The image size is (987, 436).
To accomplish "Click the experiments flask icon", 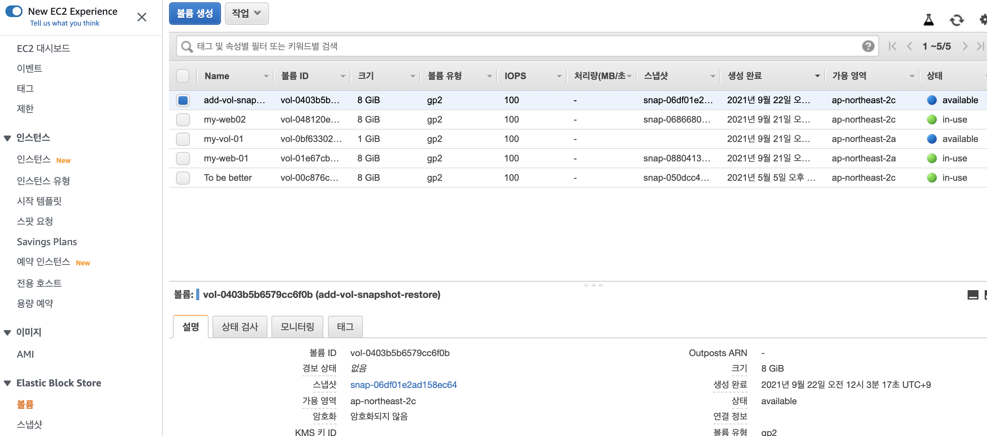I will [x=928, y=20].
